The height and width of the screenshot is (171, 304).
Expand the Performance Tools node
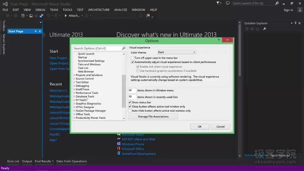click(x=74, y=93)
